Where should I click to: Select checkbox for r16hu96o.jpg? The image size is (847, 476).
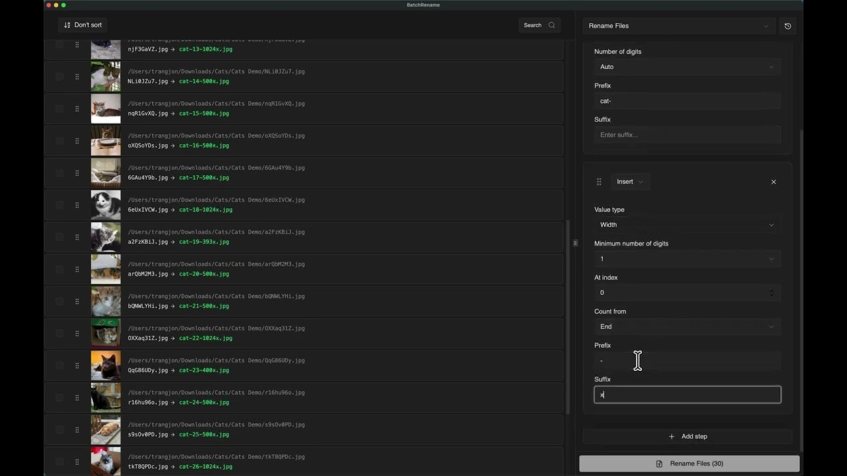60,397
